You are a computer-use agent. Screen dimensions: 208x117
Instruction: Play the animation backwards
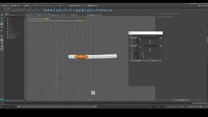coord(199,103)
